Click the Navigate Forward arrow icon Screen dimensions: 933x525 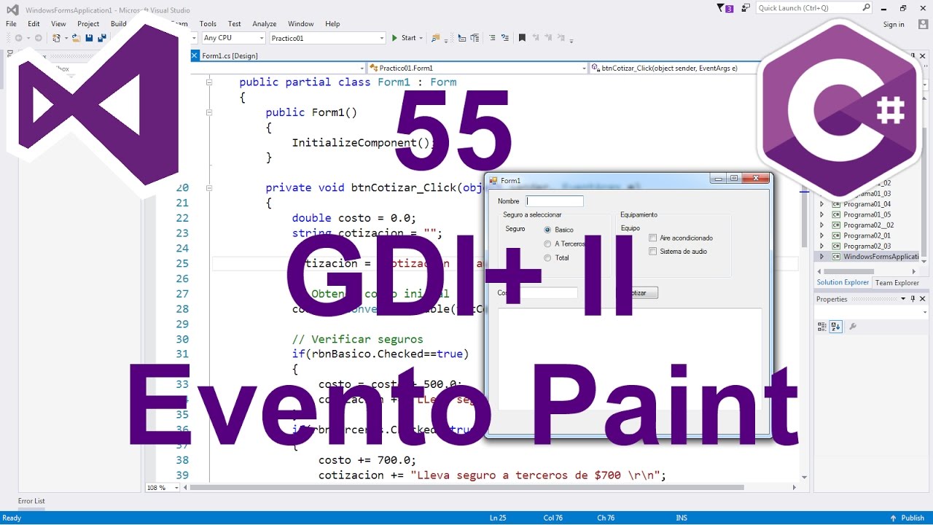coord(37,38)
